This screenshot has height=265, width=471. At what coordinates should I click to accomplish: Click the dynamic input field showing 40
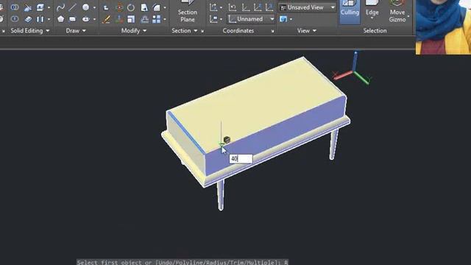point(241,159)
